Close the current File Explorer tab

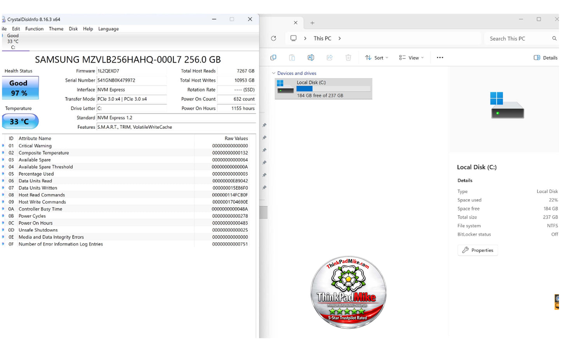tap(295, 23)
